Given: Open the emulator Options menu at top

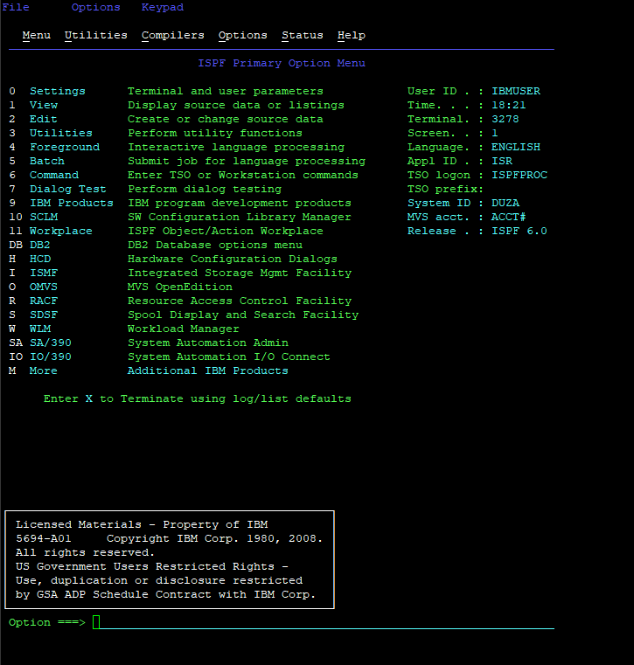Looking at the screenshot, I should 95,7.
